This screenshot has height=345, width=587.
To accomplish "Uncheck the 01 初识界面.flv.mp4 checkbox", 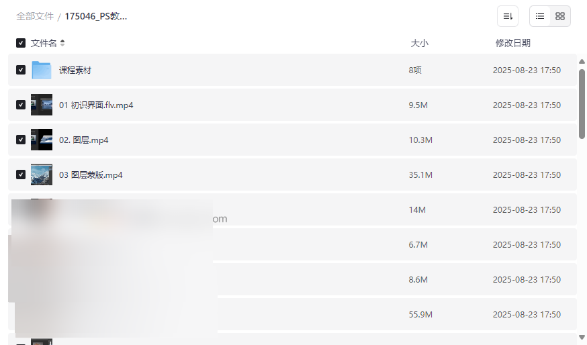I will coord(21,105).
